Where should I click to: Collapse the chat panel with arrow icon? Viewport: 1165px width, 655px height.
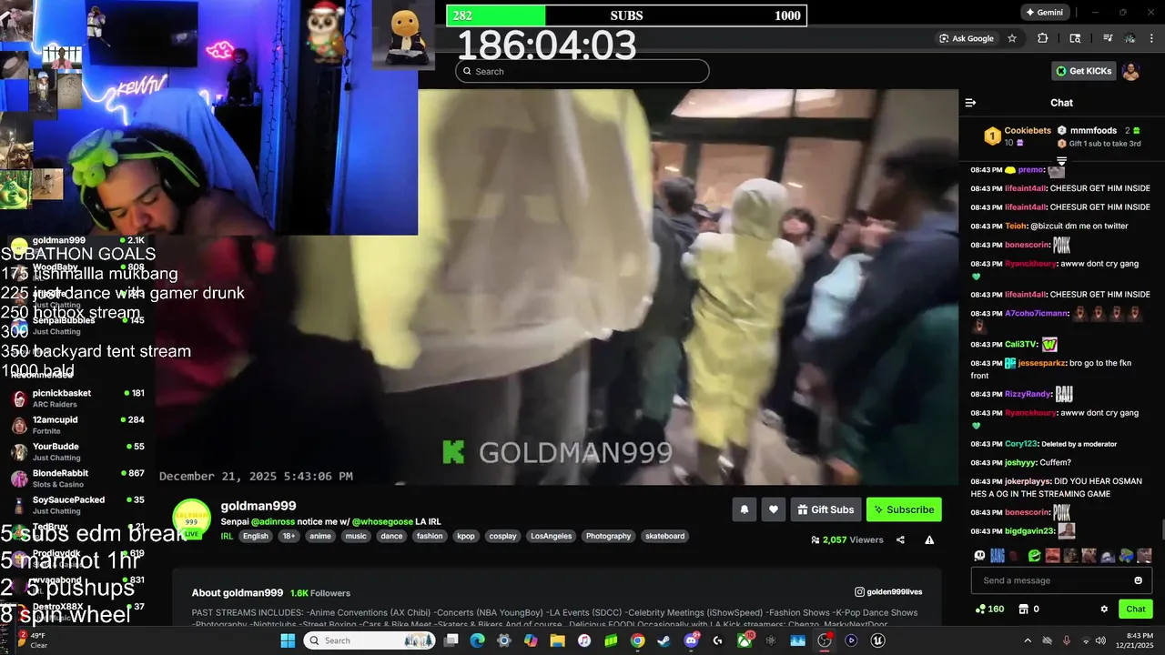click(x=970, y=103)
